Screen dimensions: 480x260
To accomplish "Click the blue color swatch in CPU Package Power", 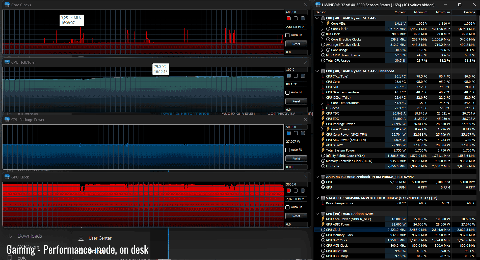I will pyautogui.click(x=289, y=133).
